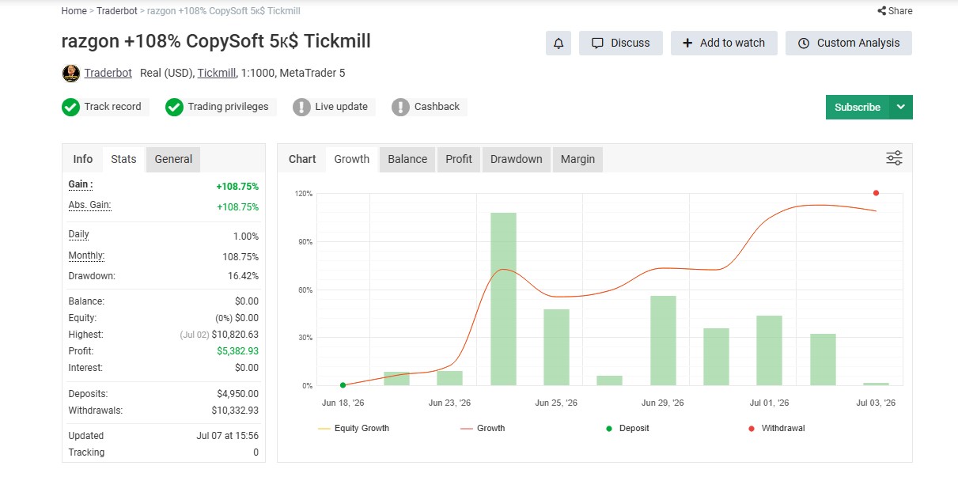Image resolution: width=958 pixels, height=477 pixels.
Task: Toggle Growth legend series
Action: point(483,429)
